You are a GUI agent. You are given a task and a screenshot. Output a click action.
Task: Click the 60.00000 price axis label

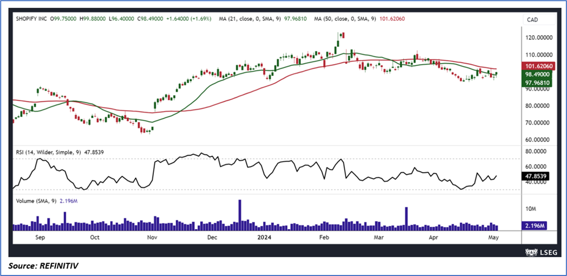point(538,140)
